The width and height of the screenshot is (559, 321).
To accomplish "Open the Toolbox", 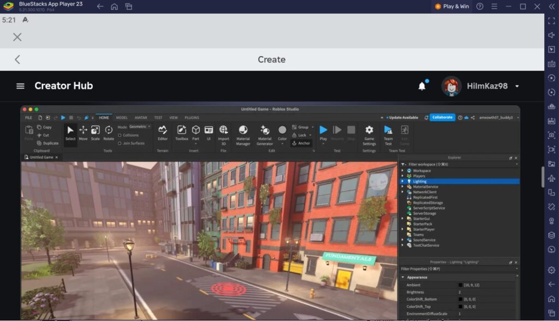I will coord(181,133).
